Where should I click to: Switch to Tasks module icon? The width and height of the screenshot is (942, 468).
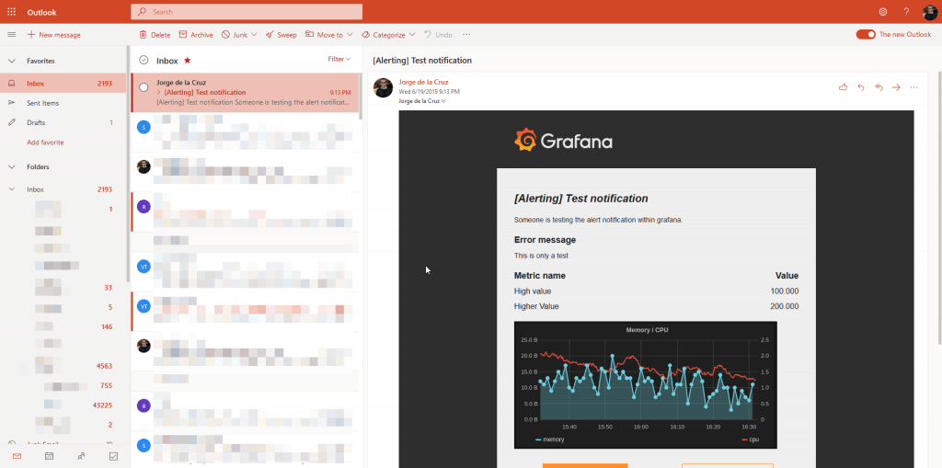[x=113, y=456]
